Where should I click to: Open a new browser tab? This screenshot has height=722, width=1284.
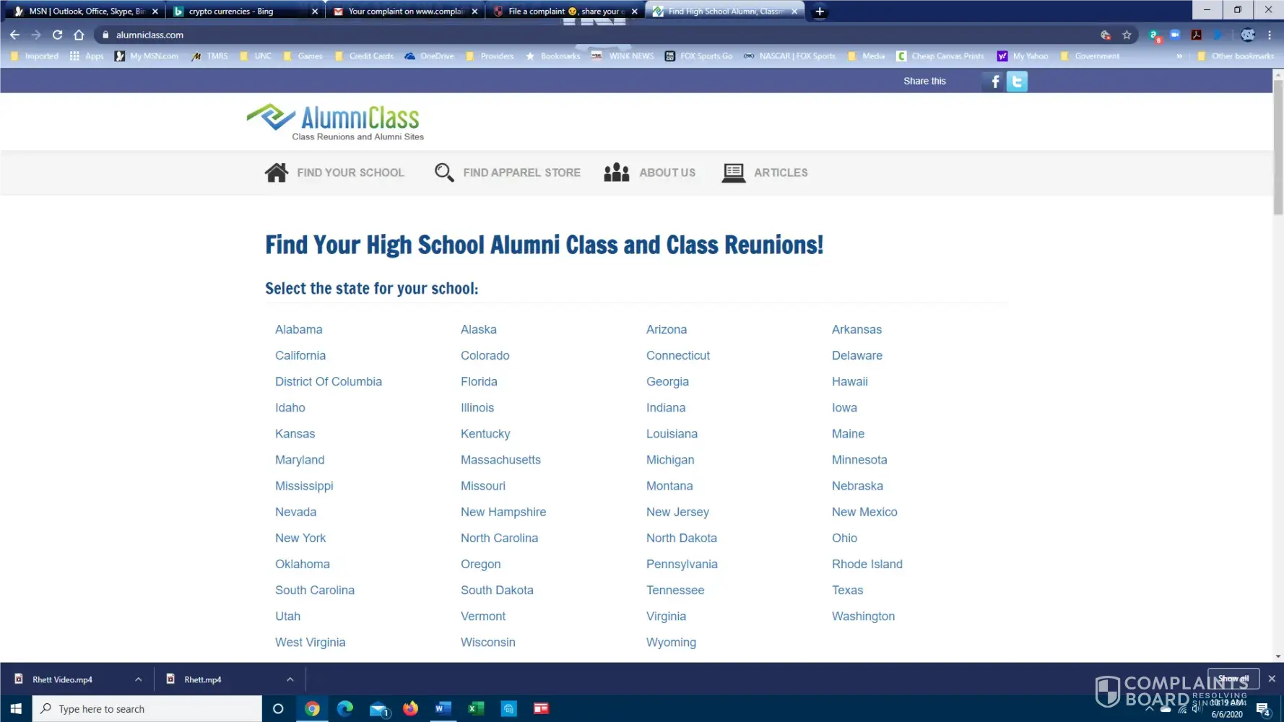point(820,12)
